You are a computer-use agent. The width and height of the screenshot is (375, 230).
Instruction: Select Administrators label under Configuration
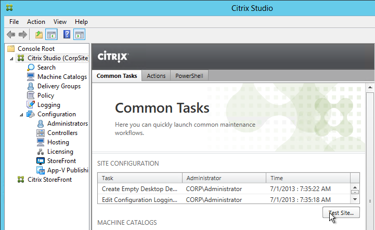click(x=68, y=124)
